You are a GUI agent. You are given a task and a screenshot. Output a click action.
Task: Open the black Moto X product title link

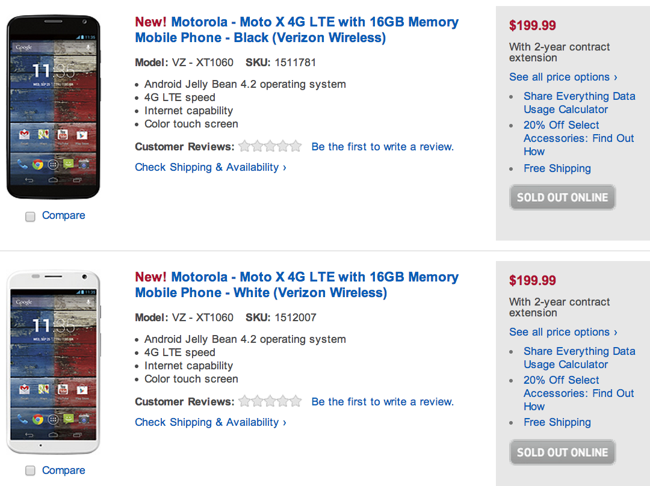click(296, 30)
